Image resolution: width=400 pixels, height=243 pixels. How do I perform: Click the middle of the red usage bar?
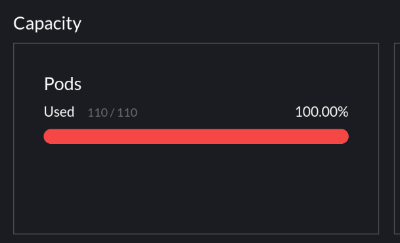196,137
